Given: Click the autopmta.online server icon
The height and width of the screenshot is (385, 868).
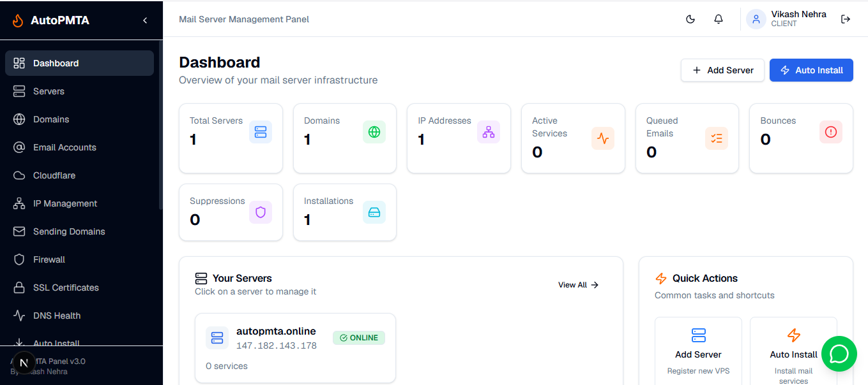Looking at the screenshot, I should 217,338.
